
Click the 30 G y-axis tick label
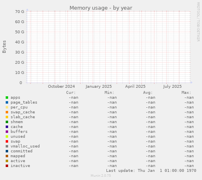(20, 52)
